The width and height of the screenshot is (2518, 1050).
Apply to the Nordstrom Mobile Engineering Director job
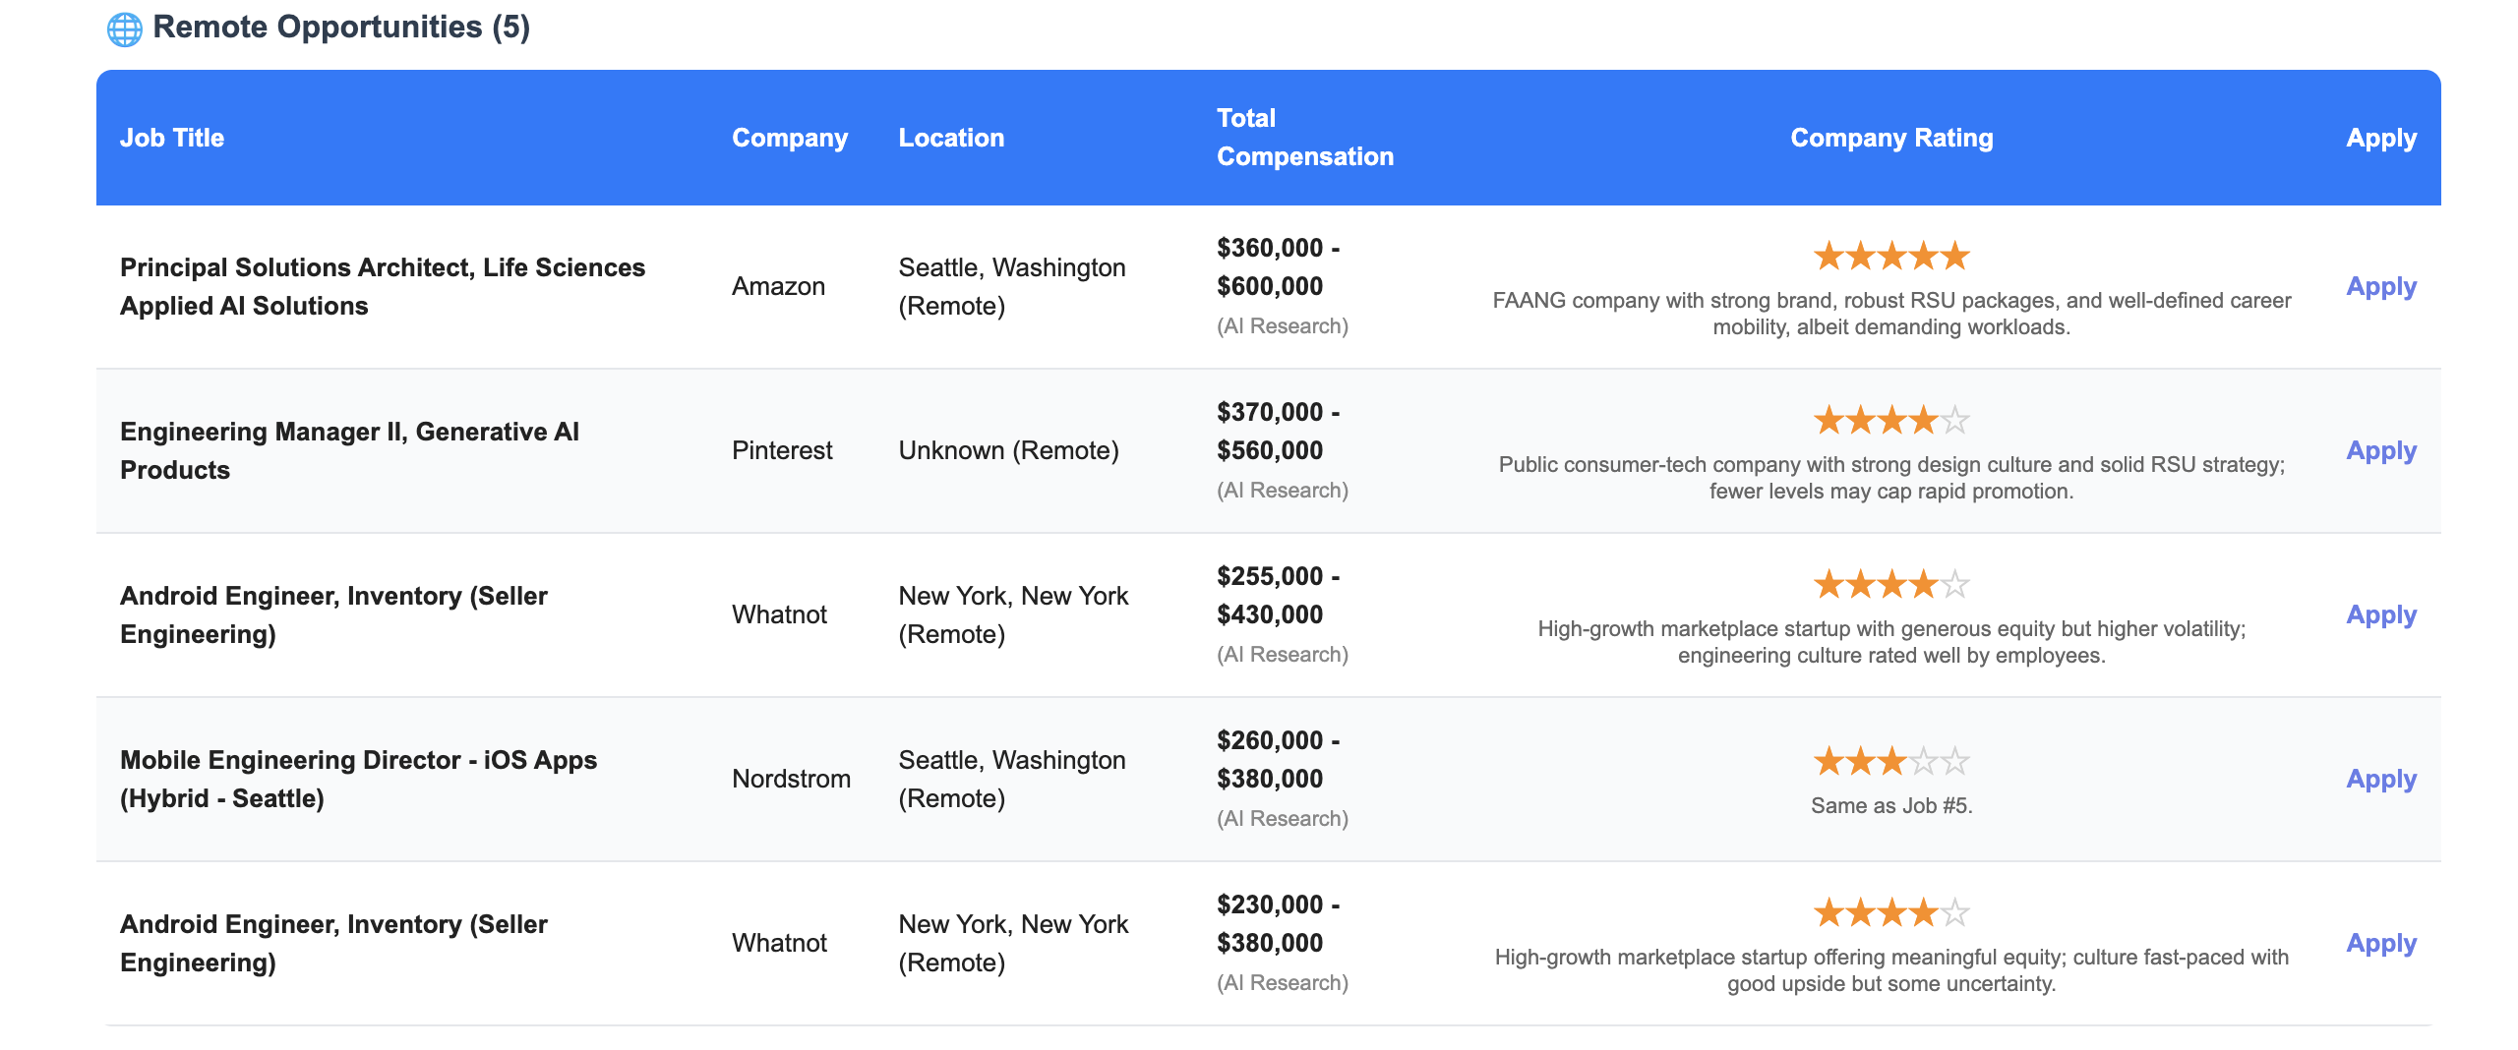[2381, 779]
